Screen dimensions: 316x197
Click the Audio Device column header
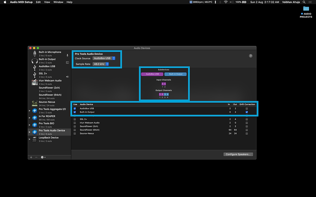[x=86, y=104]
